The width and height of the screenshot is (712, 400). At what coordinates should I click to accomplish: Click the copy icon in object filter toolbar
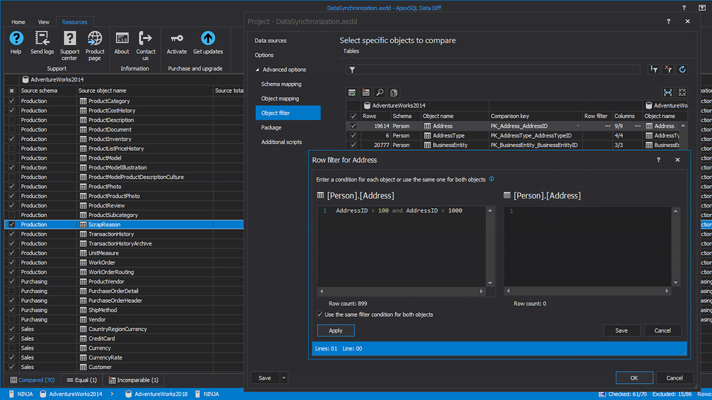(x=394, y=92)
